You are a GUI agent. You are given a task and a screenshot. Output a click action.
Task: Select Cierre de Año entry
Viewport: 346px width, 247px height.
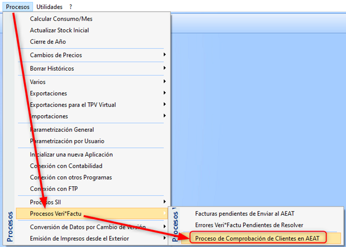coord(48,42)
